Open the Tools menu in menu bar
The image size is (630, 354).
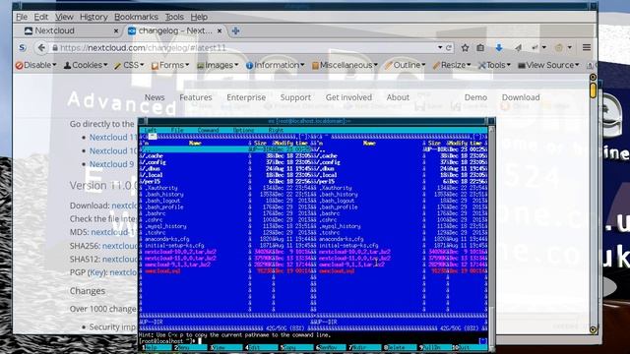point(174,17)
